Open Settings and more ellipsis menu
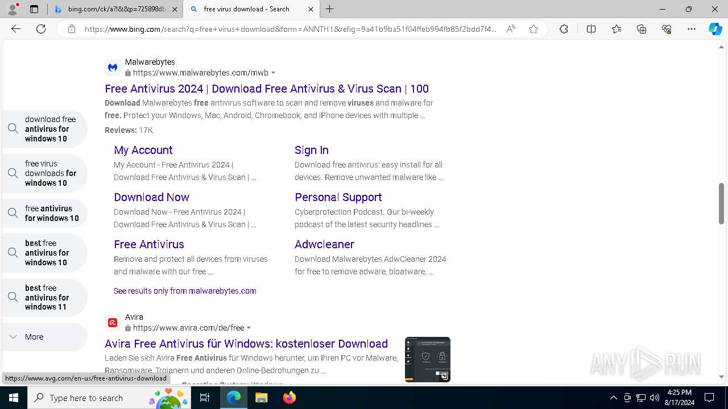This screenshot has height=409, width=728. tap(692, 29)
